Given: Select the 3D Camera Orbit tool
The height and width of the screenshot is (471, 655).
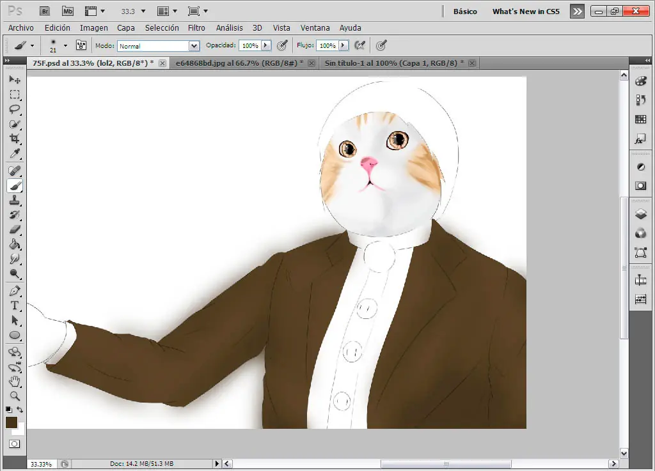Looking at the screenshot, I should coord(15,367).
